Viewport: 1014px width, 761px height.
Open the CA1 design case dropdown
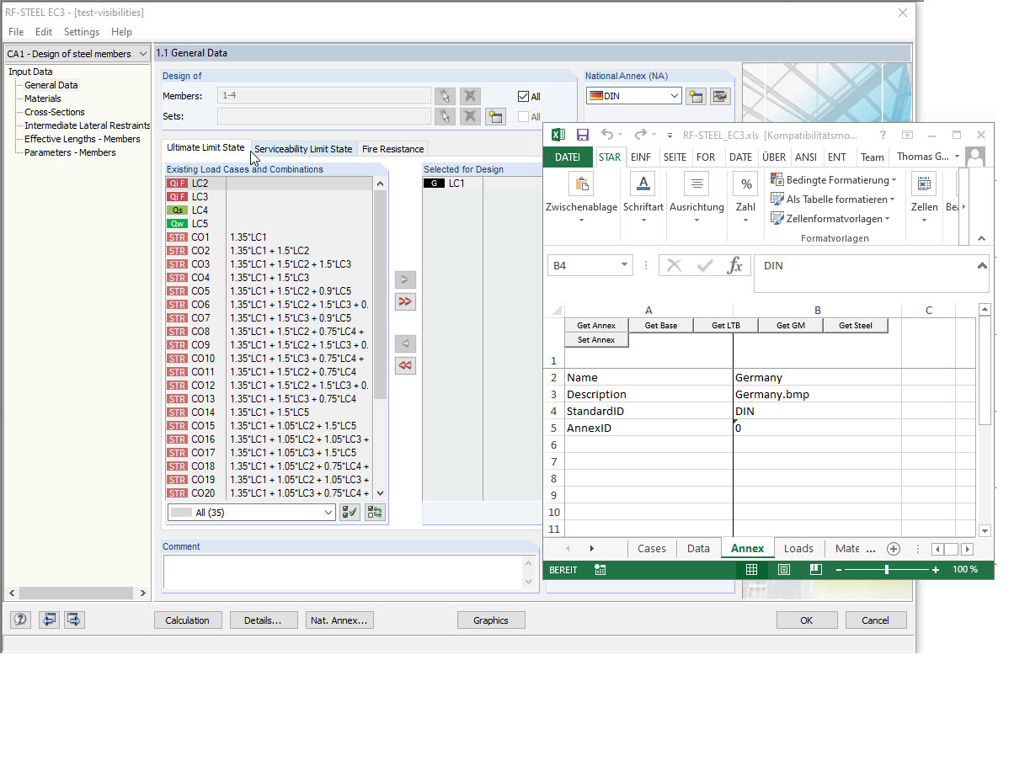click(x=141, y=53)
